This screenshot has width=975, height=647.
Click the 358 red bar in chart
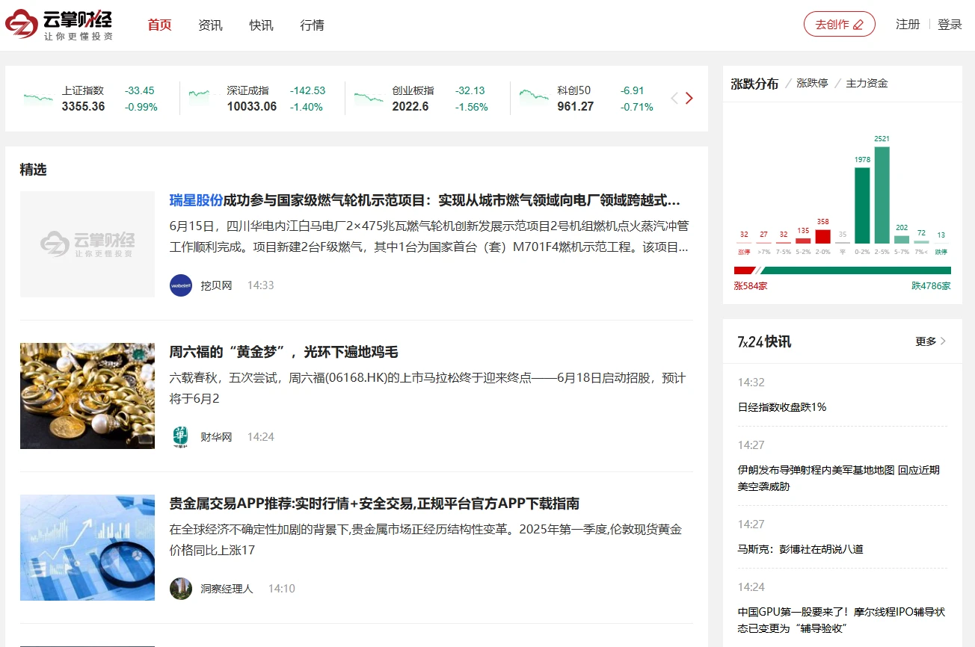click(822, 236)
